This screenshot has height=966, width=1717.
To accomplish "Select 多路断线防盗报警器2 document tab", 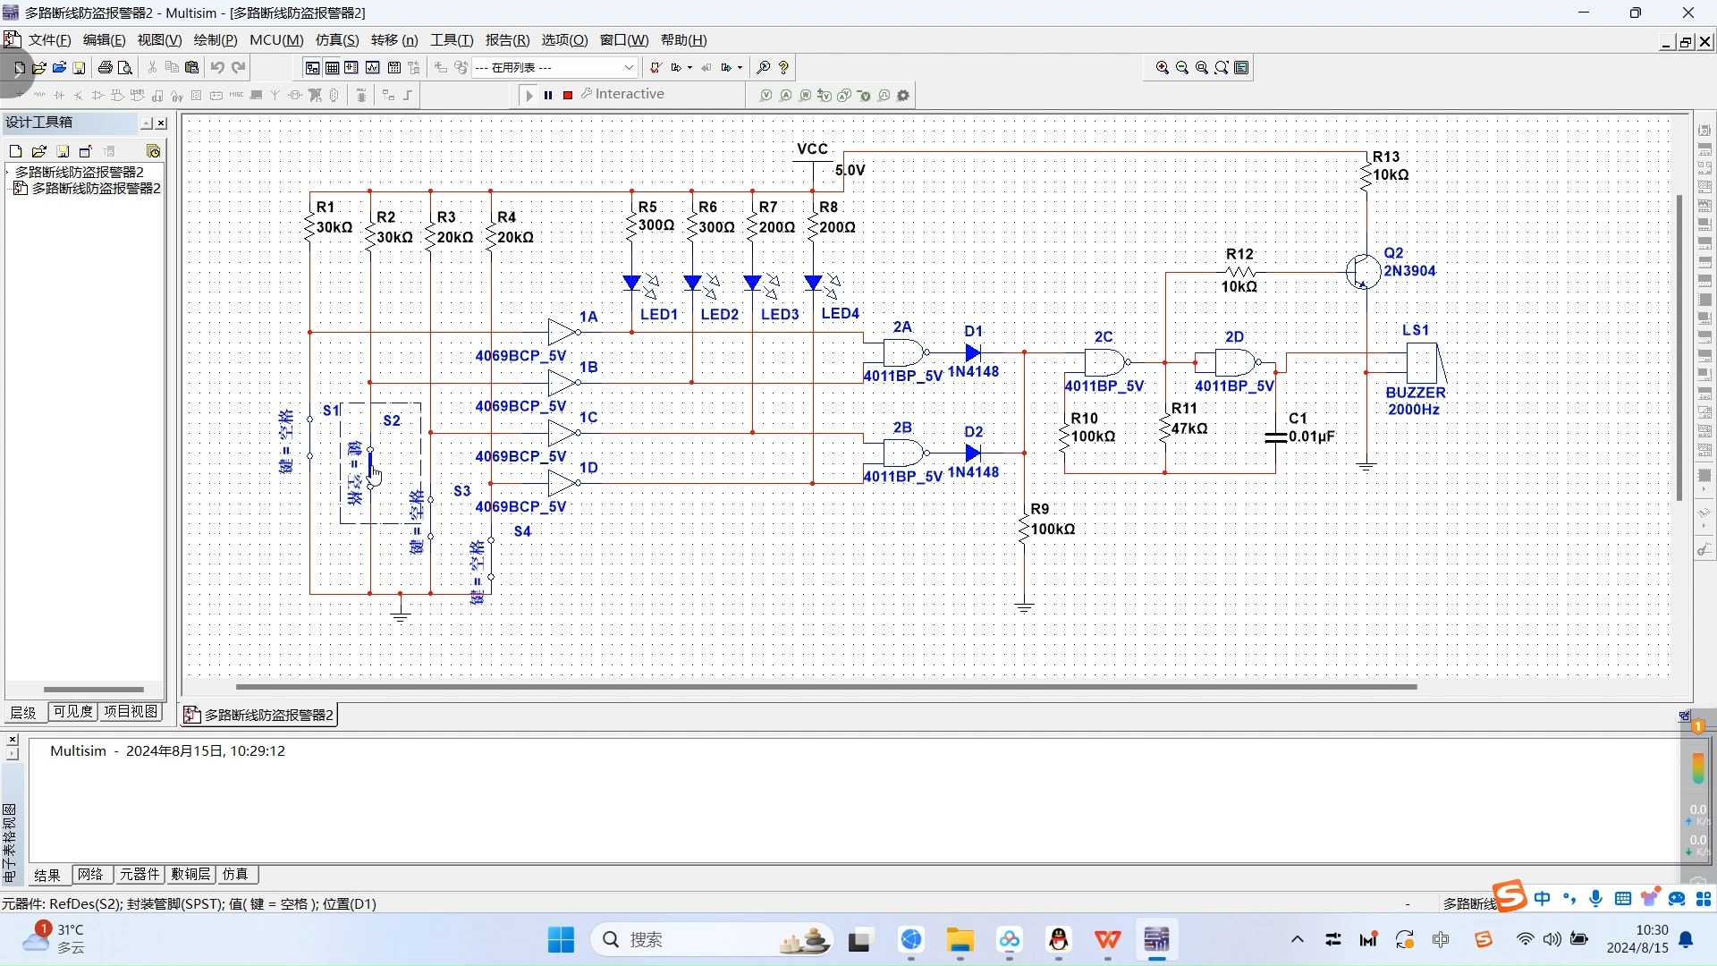I will click(259, 715).
